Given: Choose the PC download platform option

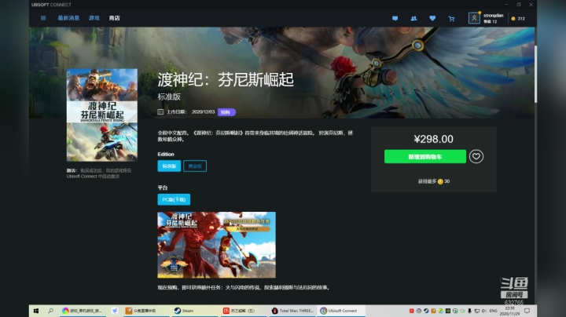Looking at the screenshot, I should [174, 199].
